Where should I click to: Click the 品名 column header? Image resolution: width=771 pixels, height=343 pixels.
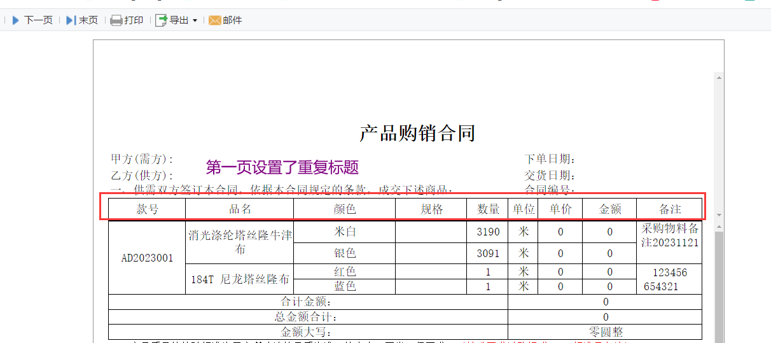click(240, 209)
